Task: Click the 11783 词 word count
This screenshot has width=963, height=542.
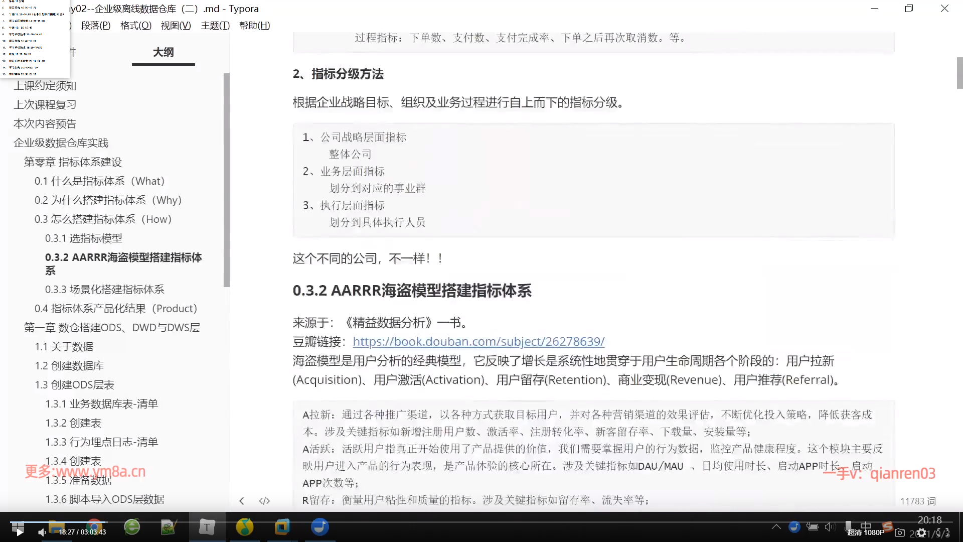Action: pos(917,501)
